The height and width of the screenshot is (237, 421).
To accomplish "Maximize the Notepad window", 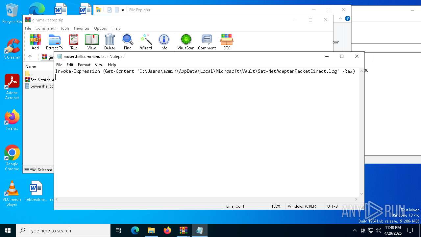I will (x=342, y=56).
